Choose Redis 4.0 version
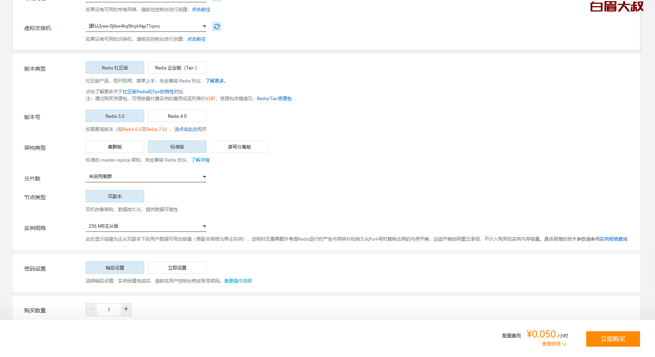 [x=177, y=116]
